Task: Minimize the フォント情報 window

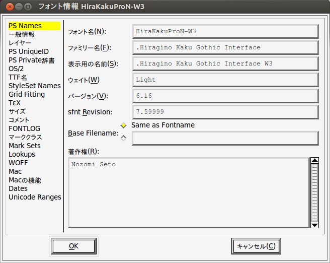Action: [19, 7]
